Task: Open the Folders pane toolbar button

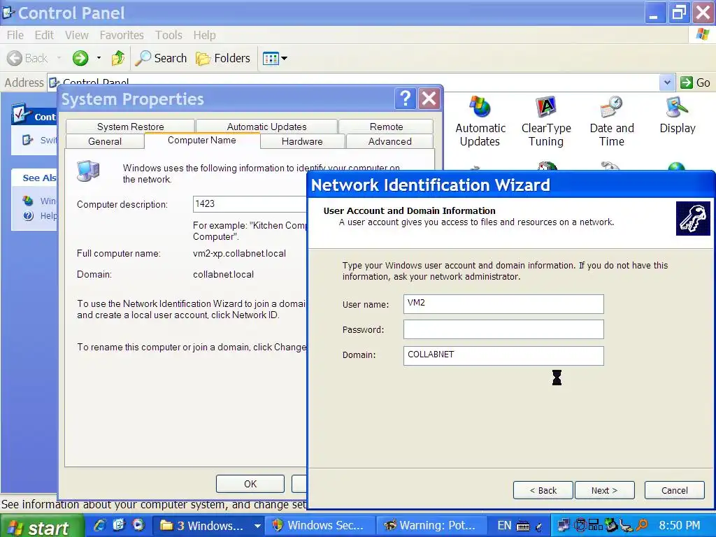Action: click(x=223, y=58)
